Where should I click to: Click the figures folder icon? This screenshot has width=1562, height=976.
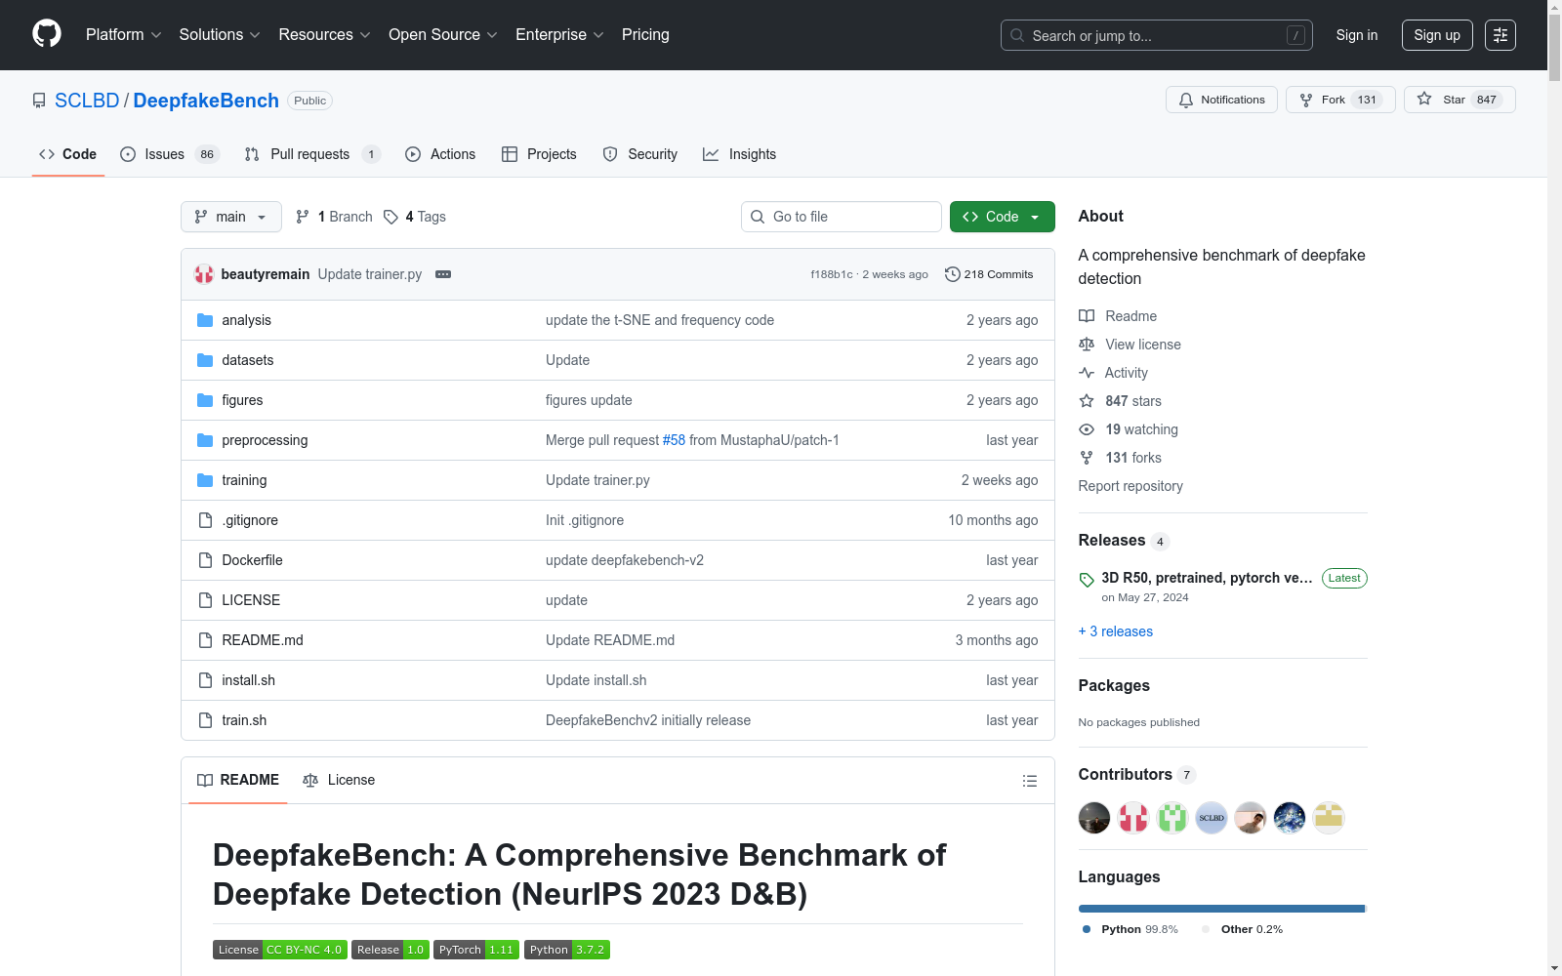point(205,400)
